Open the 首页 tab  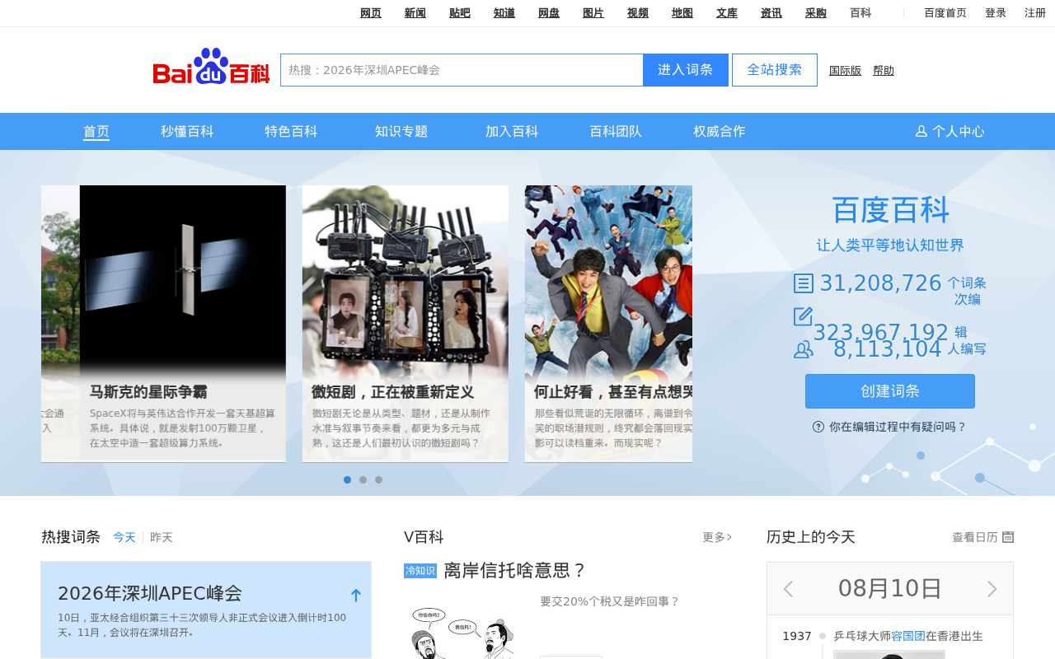point(96,132)
